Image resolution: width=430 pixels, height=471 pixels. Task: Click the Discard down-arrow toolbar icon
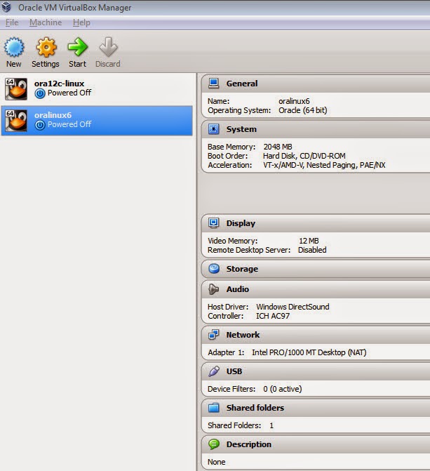click(x=108, y=47)
